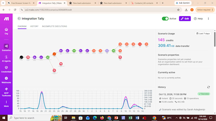The height and width of the screenshot is (121, 216).
Task: Bookmark this page with star icon
Action: [178, 10]
